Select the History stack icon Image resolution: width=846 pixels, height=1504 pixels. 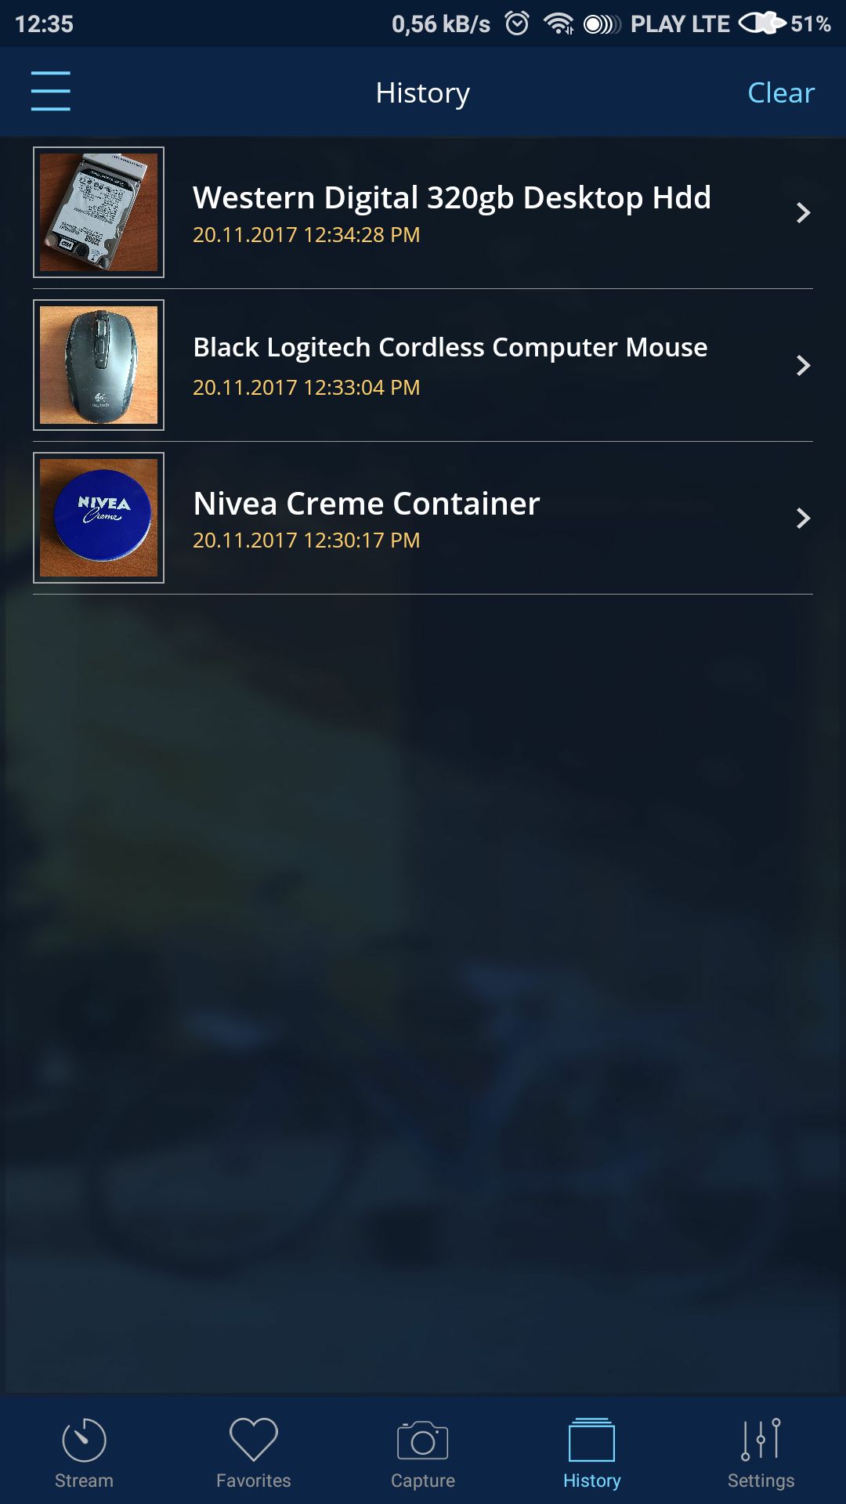pos(591,1440)
